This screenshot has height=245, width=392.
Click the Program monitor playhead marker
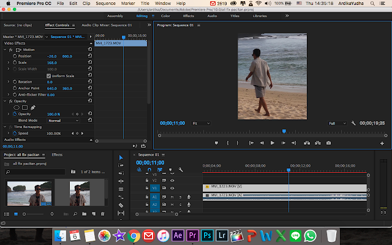click(284, 131)
